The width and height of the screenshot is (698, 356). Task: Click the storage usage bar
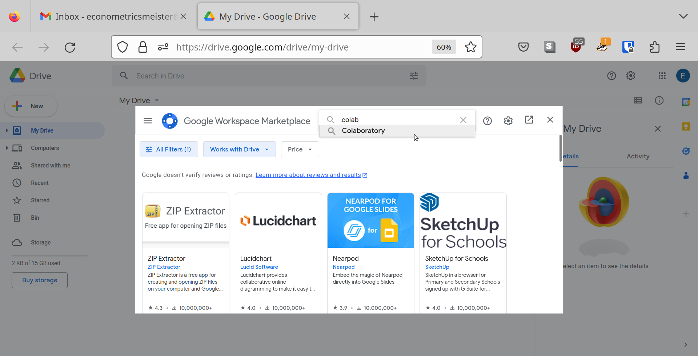[x=50, y=255]
